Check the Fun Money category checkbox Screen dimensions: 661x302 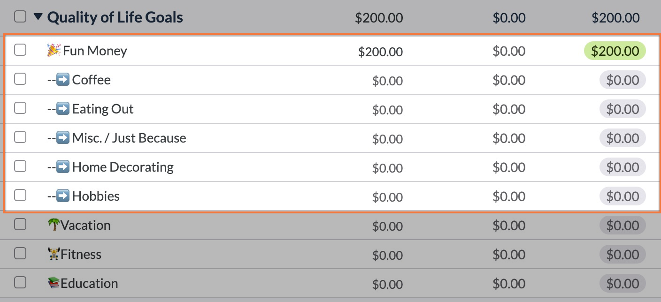point(20,50)
